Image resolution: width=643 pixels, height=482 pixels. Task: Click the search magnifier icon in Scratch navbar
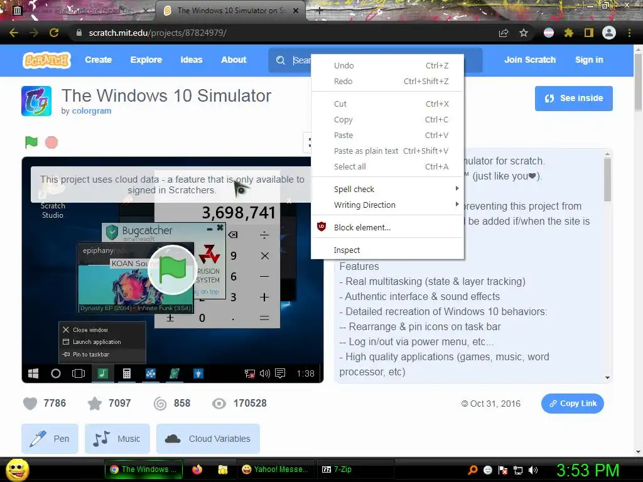coord(281,60)
